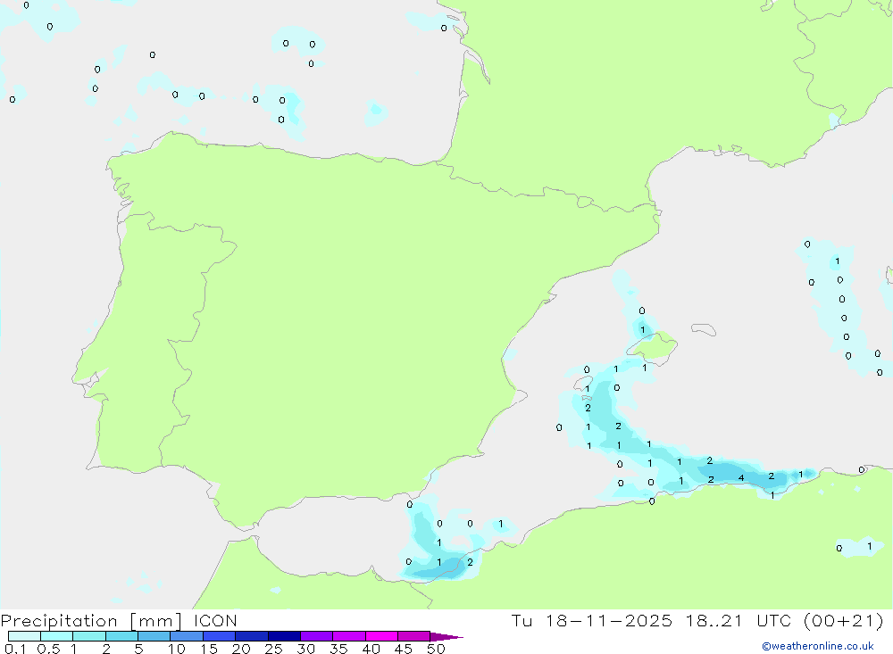Click the Mallorca island on the map
This screenshot has width=893, height=654.
pyautogui.click(x=654, y=345)
